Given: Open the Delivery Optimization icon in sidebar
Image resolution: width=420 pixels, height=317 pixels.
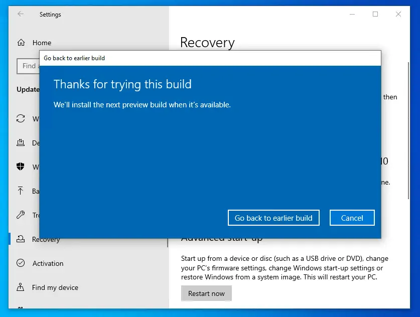Looking at the screenshot, I should [x=20, y=143].
